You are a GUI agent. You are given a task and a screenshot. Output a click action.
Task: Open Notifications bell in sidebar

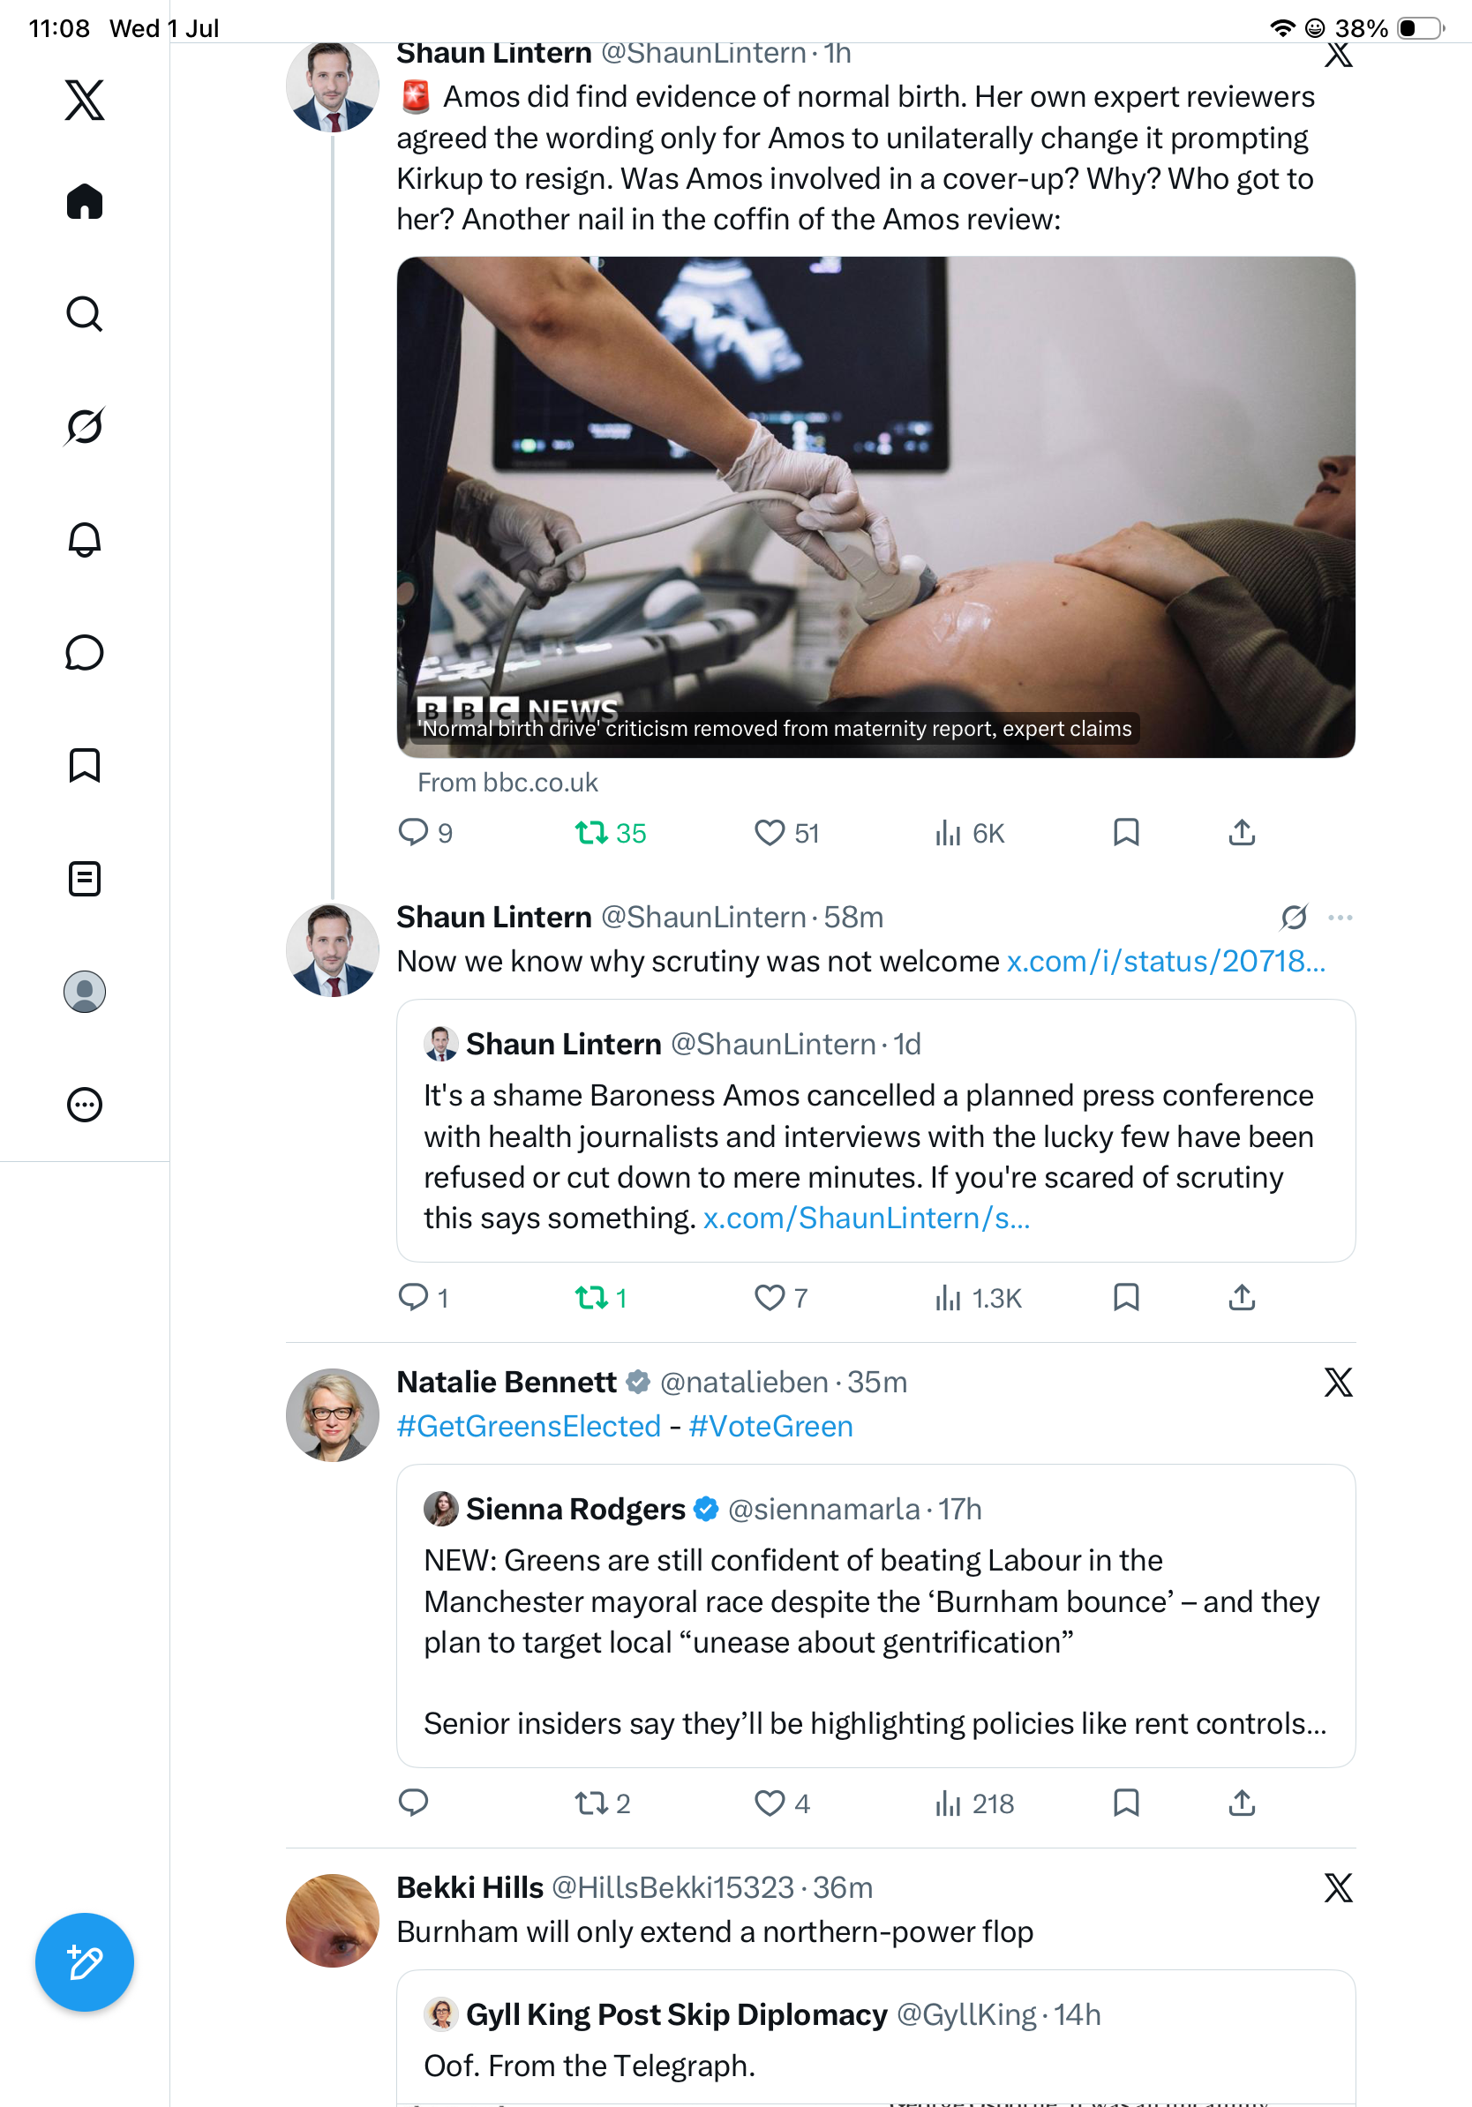coord(85,540)
